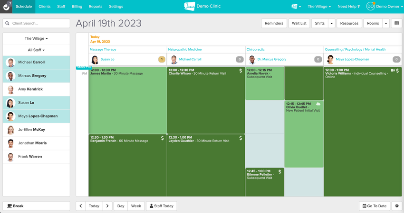Open schedule settings gear icon
This screenshot has height=213, width=404.
click(x=397, y=206)
